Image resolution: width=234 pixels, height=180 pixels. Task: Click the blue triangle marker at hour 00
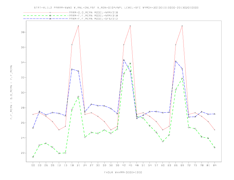33,128
